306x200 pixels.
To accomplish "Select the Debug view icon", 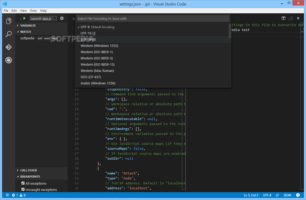I will (x=8, y=60).
